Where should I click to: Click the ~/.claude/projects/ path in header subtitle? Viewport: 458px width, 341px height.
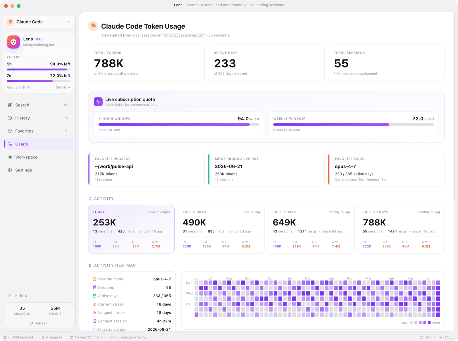click(184, 35)
